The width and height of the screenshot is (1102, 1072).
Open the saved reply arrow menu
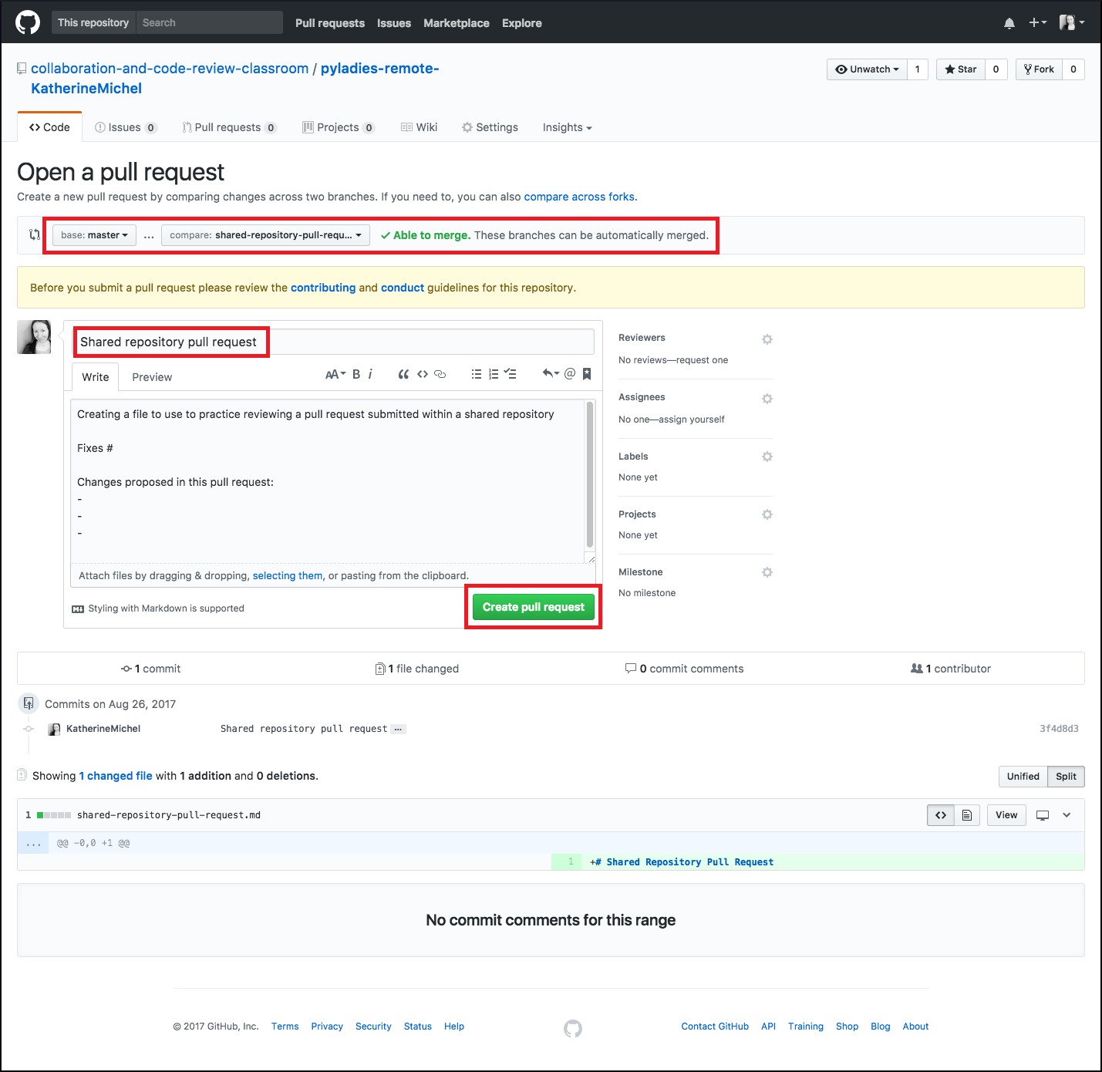551,374
